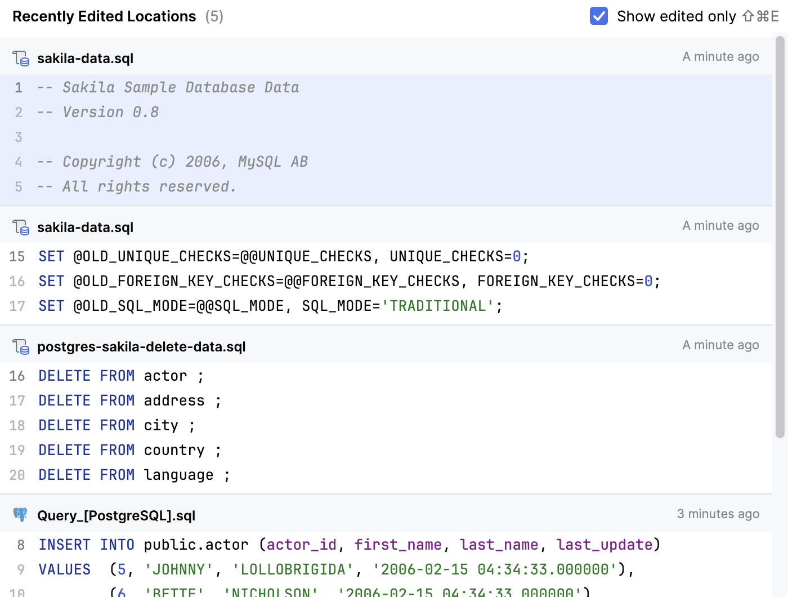The width and height of the screenshot is (788, 597).
Task: Select the second sakila-data.sql entry title
Action: click(x=85, y=228)
